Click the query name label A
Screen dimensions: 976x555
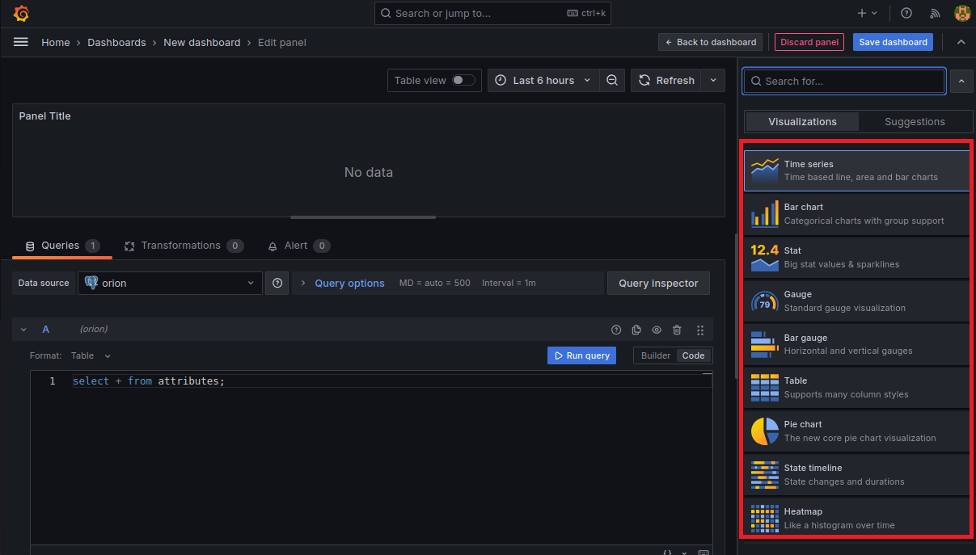point(46,330)
